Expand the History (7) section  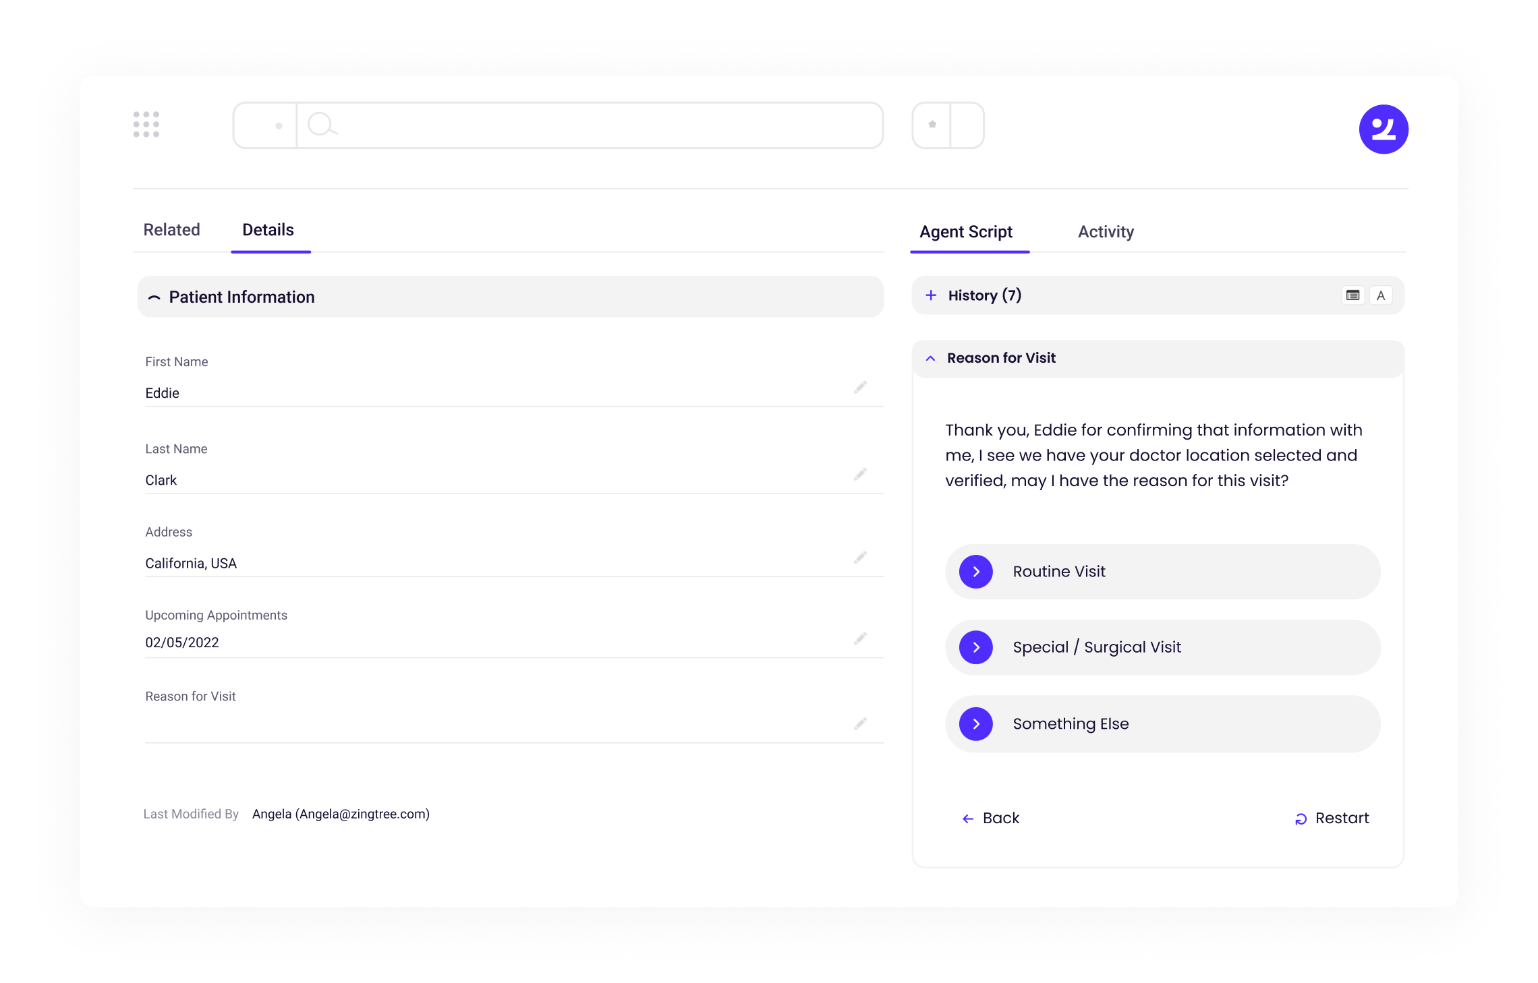931,295
